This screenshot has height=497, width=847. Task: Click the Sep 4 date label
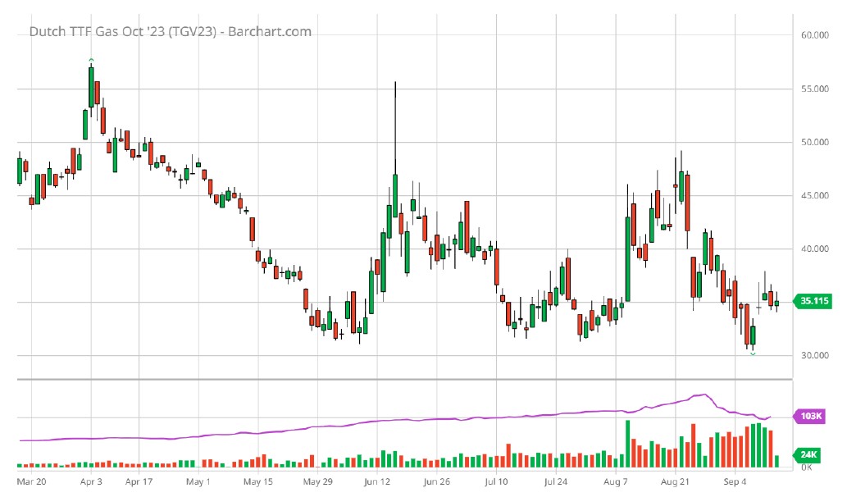[735, 481]
